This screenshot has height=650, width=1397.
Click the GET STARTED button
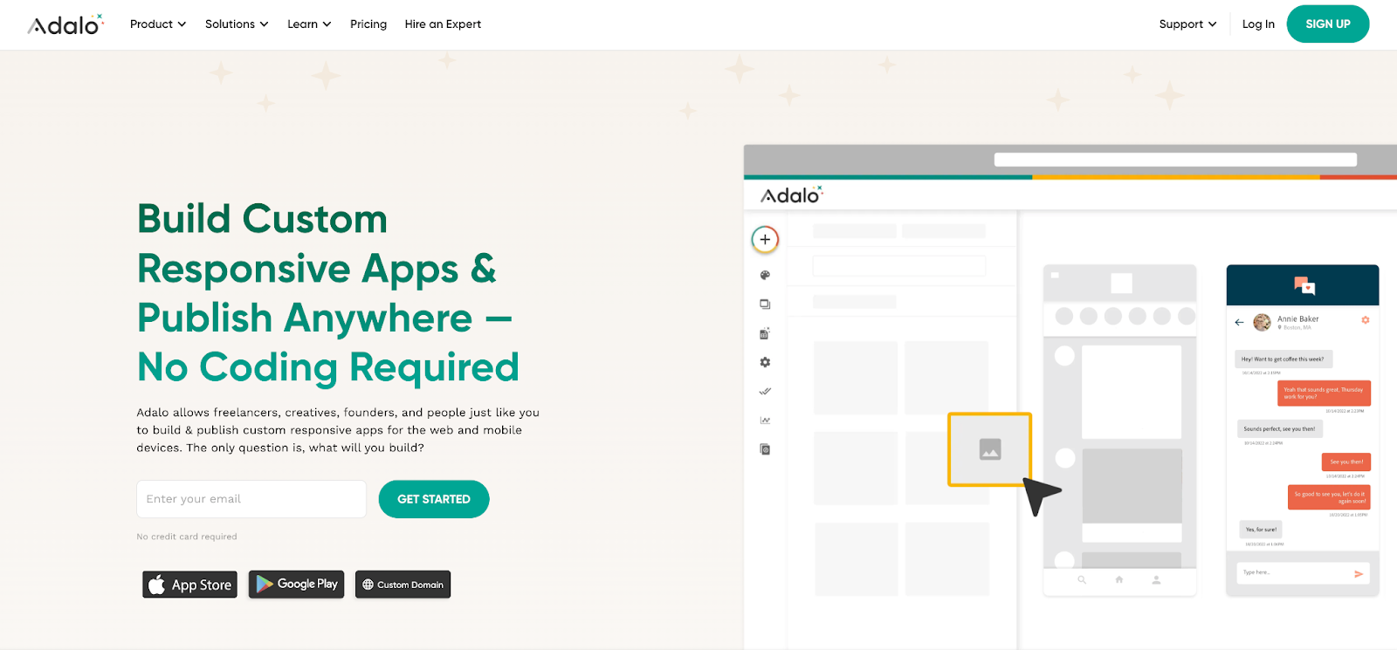434,499
